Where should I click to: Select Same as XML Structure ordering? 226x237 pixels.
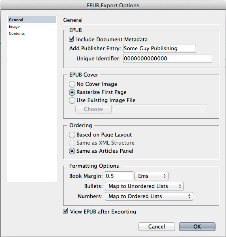[x=72, y=143]
